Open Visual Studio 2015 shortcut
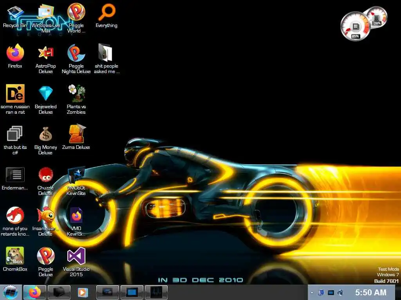Screen dimensions: 401x300 (x=76, y=262)
